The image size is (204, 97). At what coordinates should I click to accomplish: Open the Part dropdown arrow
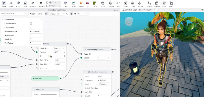pos(69,3)
